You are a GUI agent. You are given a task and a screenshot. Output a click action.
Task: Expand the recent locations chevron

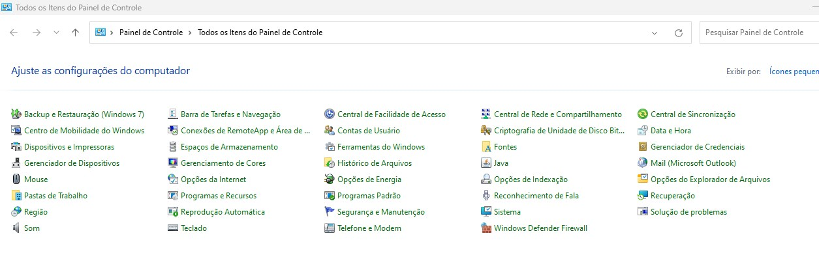pos(56,33)
